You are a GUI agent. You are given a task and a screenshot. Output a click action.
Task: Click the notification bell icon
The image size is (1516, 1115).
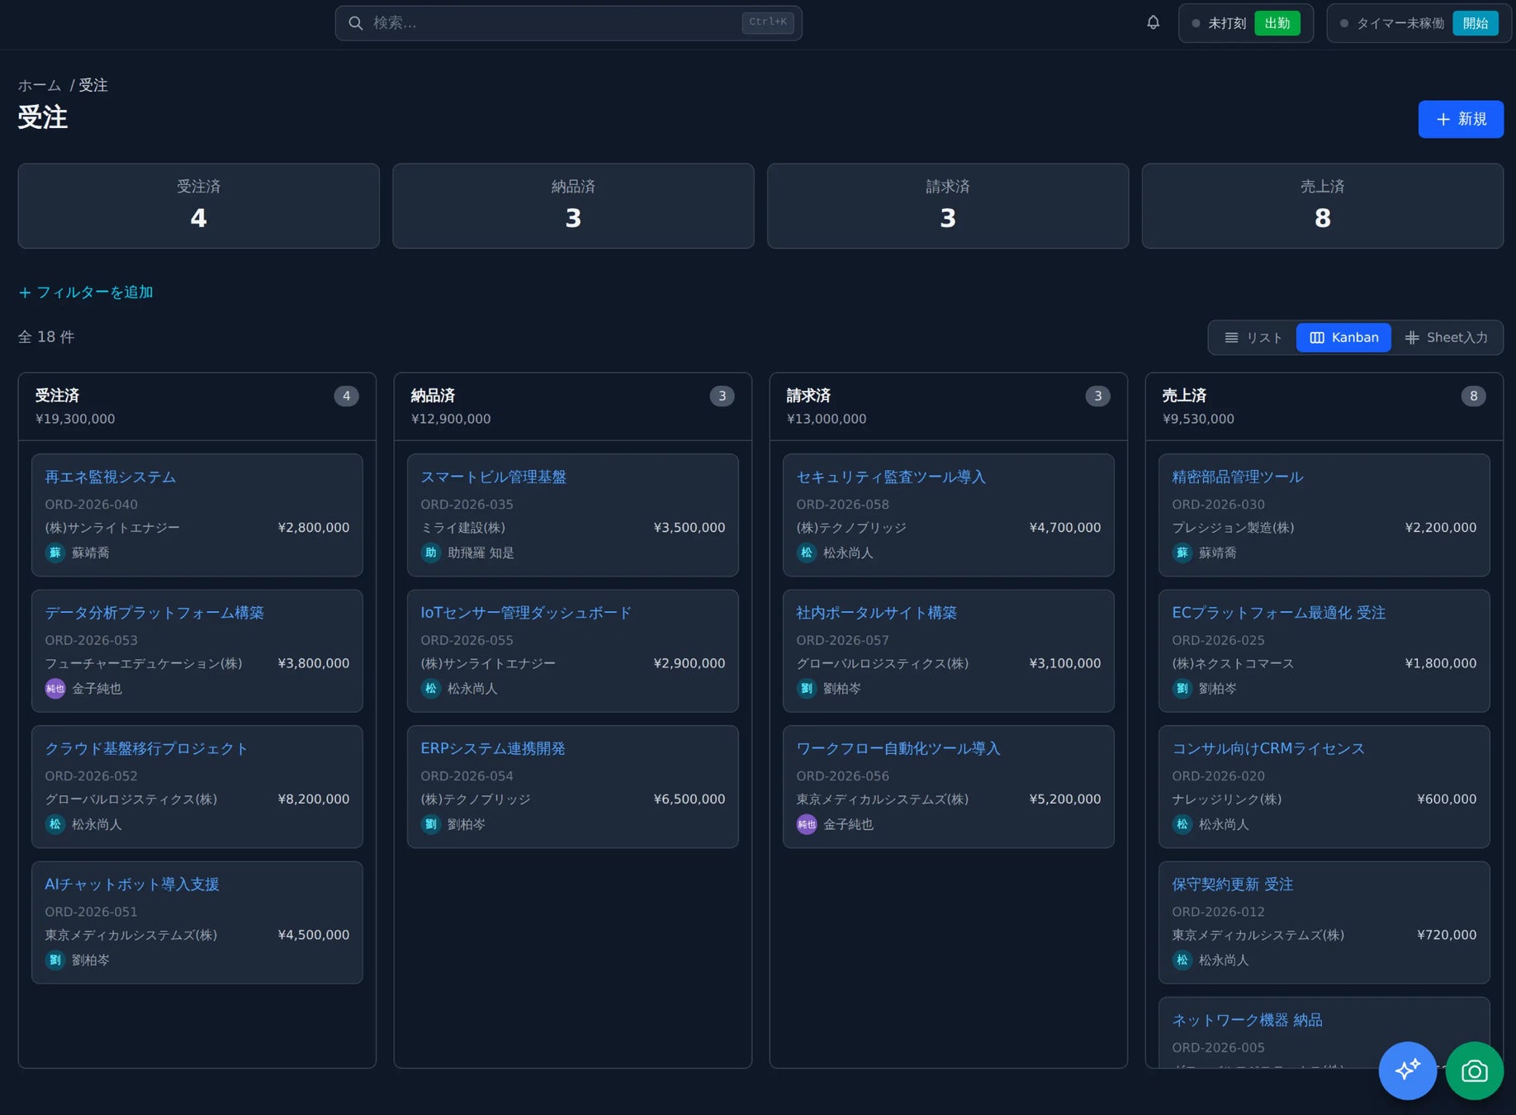(1153, 23)
